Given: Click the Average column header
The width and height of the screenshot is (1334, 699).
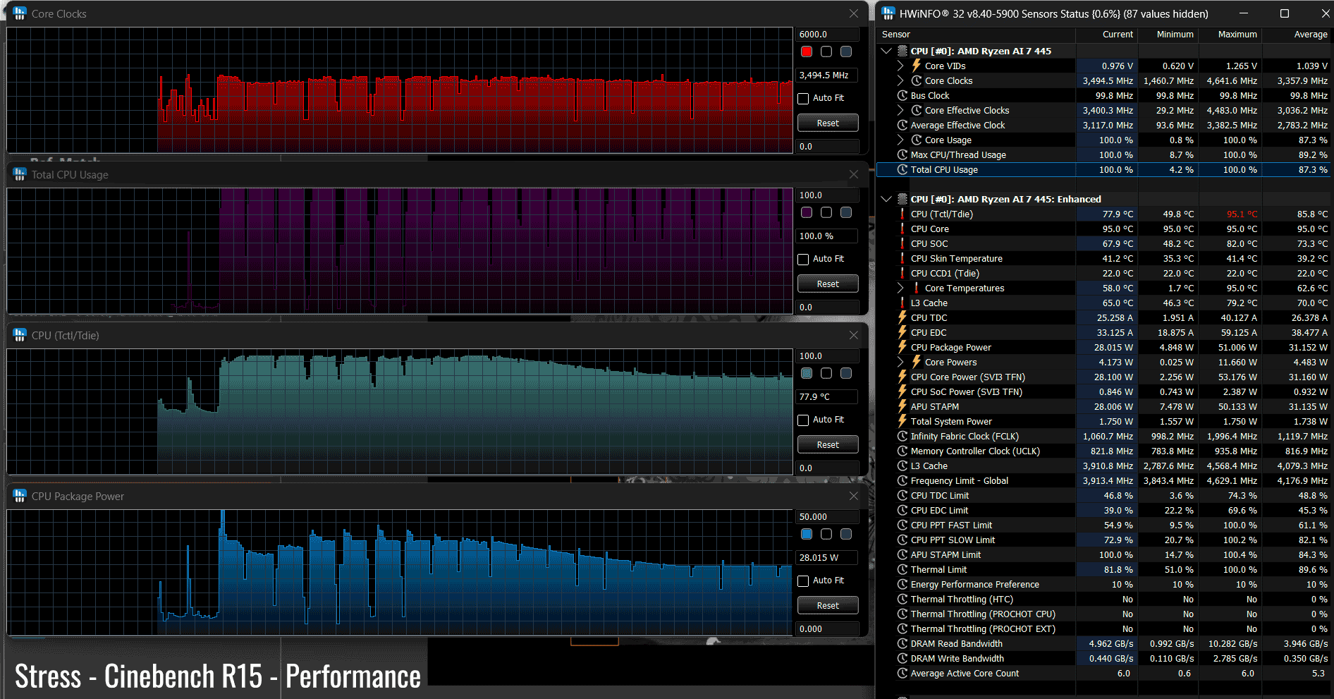Looking at the screenshot, I should click(x=1297, y=34).
